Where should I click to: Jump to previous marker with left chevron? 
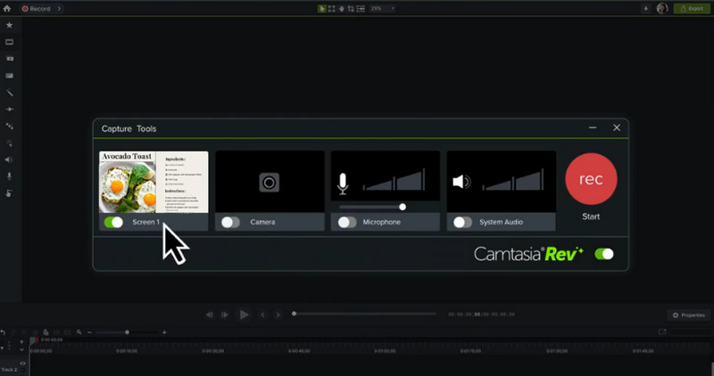pos(262,315)
